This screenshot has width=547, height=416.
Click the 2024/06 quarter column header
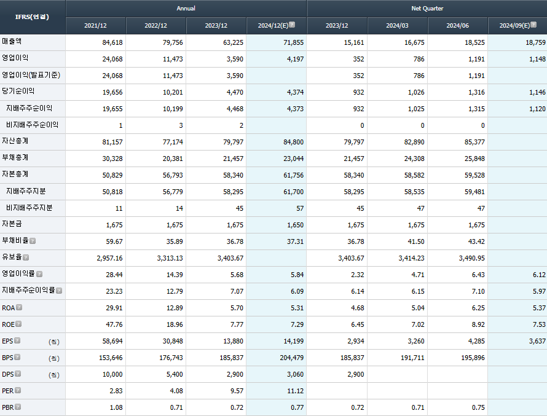pyautogui.click(x=458, y=26)
